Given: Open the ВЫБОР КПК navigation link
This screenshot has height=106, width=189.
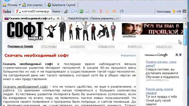Looking at the screenshot, I should click(135, 47).
